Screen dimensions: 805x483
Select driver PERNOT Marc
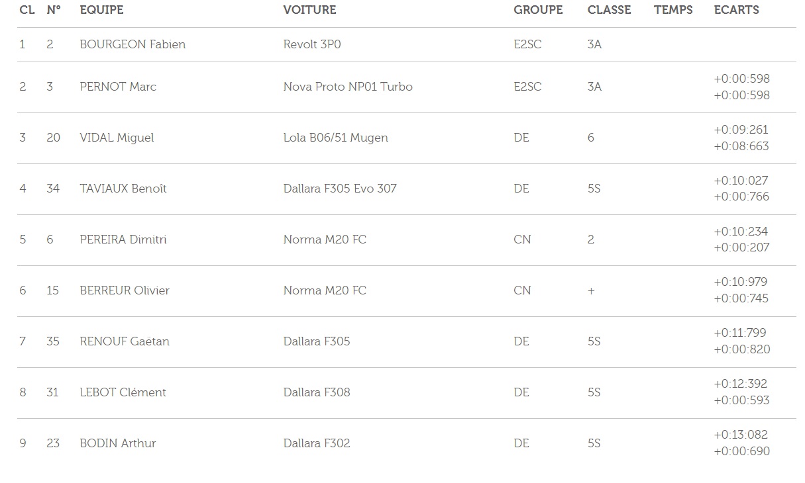pyautogui.click(x=118, y=87)
